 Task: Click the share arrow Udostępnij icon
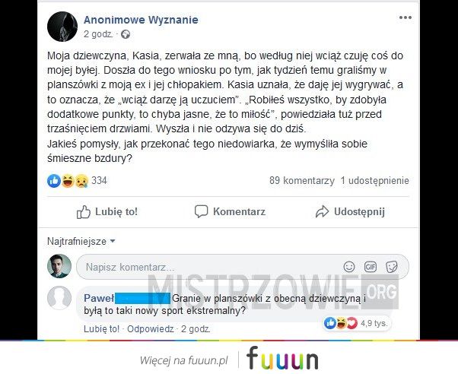(322, 211)
